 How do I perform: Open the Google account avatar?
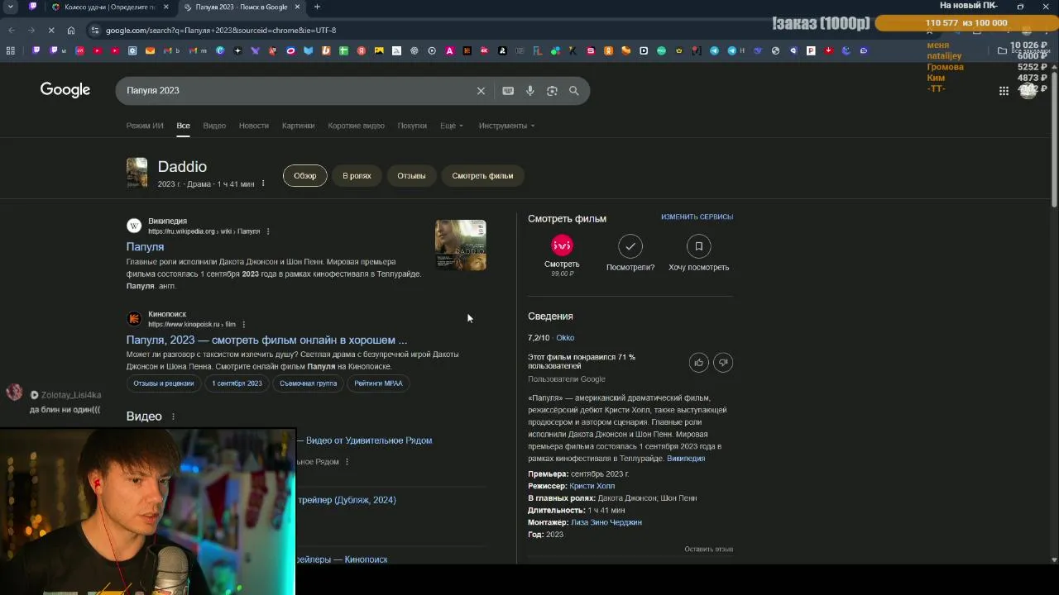point(1028,91)
